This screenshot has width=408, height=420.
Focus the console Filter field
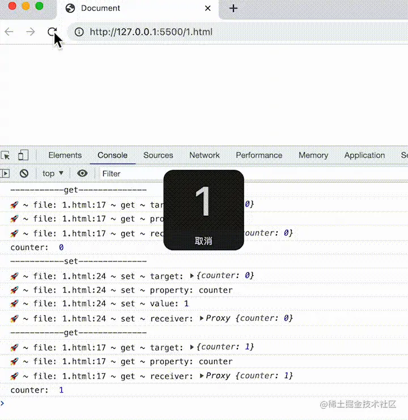131,174
